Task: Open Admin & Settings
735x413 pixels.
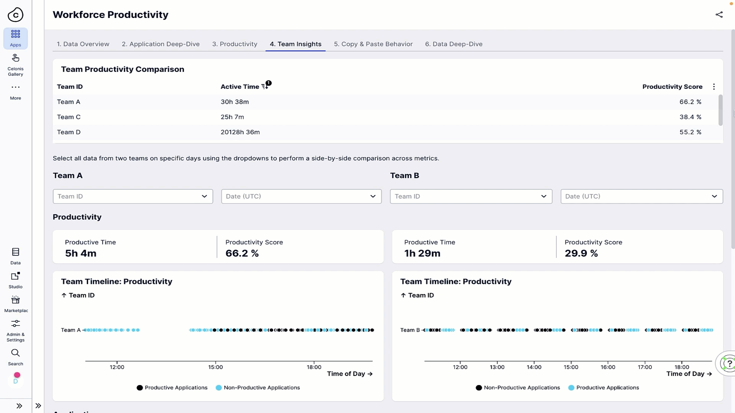Action: 15,328
